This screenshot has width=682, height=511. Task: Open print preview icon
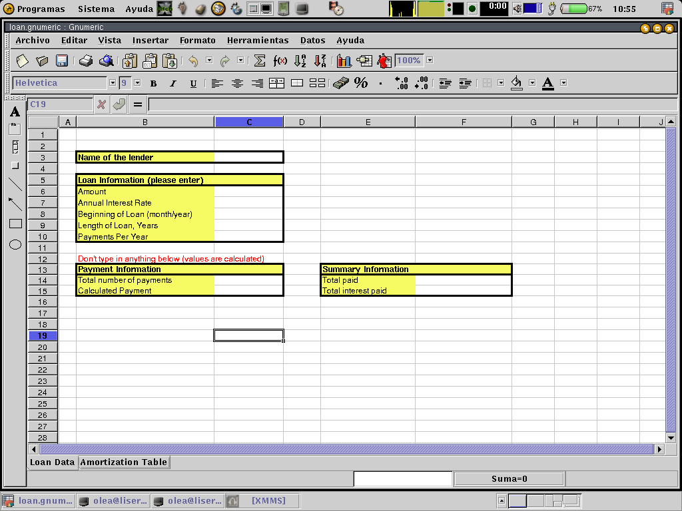point(106,61)
